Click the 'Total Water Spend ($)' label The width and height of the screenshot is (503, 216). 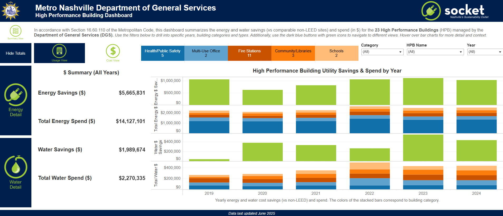[x=65, y=178]
